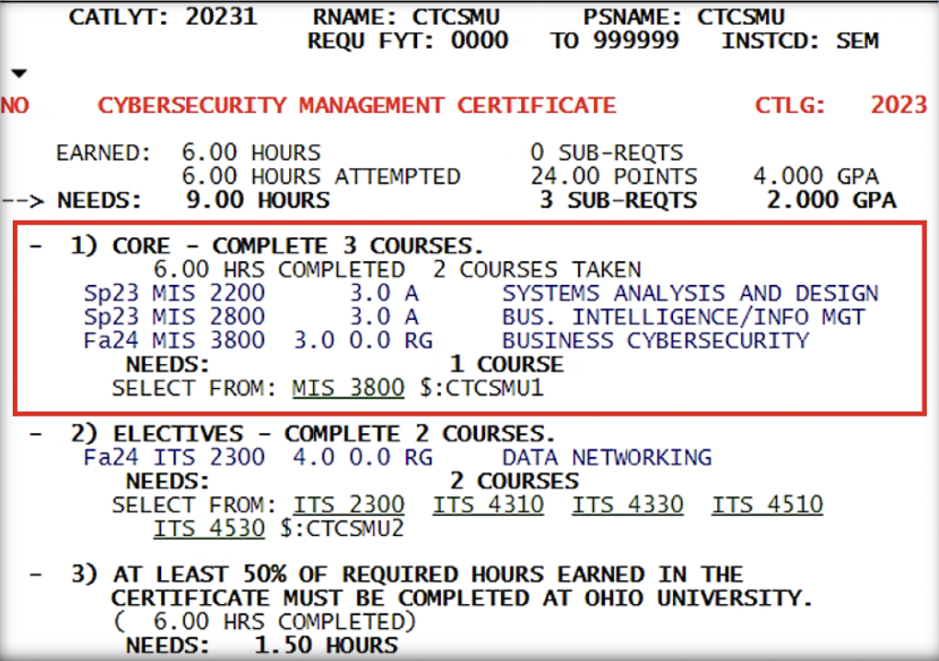The width and height of the screenshot is (939, 661).
Task: Click the red NO status indicator
Action: click(15, 106)
